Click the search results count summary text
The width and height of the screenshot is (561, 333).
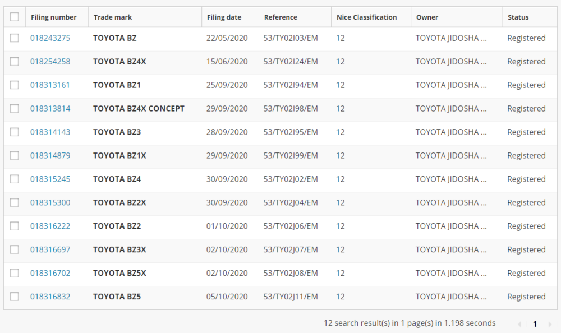[x=410, y=323]
